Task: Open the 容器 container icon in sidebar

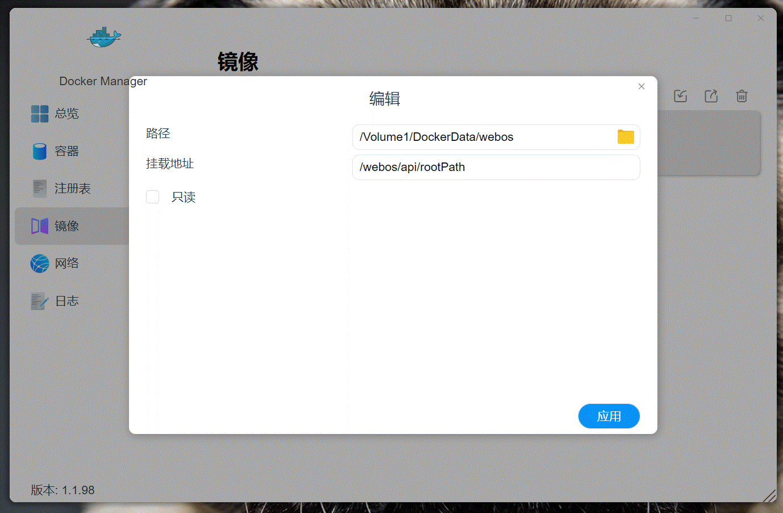Action: click(x=40, y=151)
